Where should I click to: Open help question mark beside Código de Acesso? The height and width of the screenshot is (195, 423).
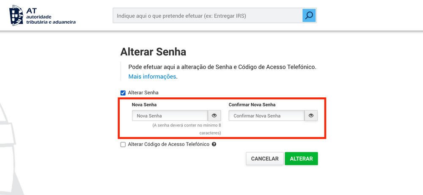214,144
